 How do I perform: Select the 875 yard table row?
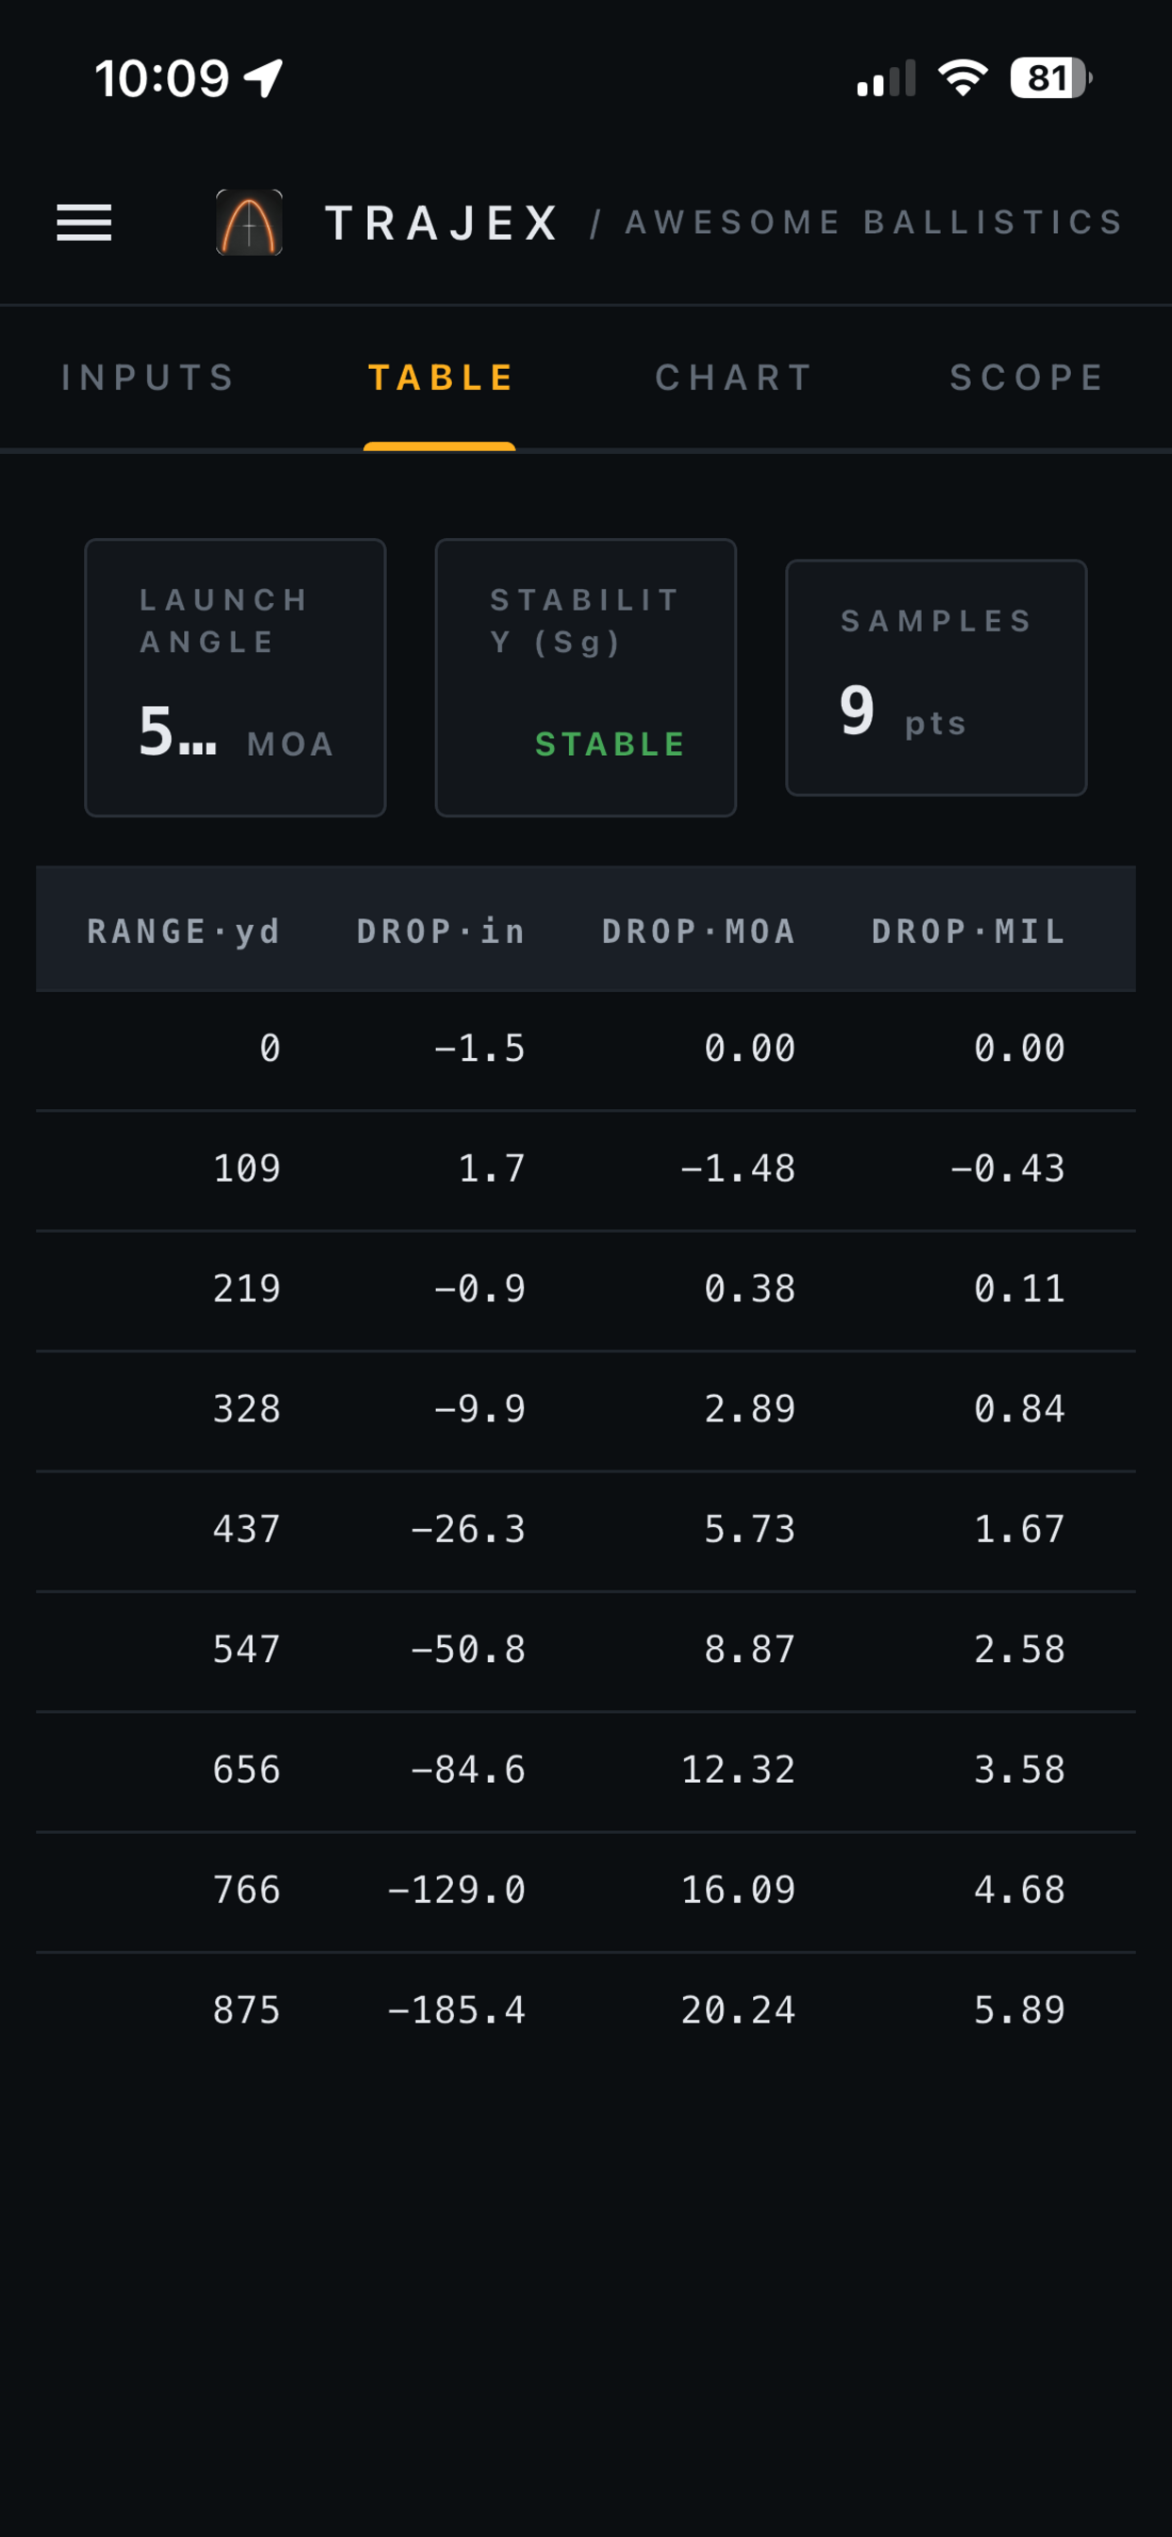click(586, 2011)
